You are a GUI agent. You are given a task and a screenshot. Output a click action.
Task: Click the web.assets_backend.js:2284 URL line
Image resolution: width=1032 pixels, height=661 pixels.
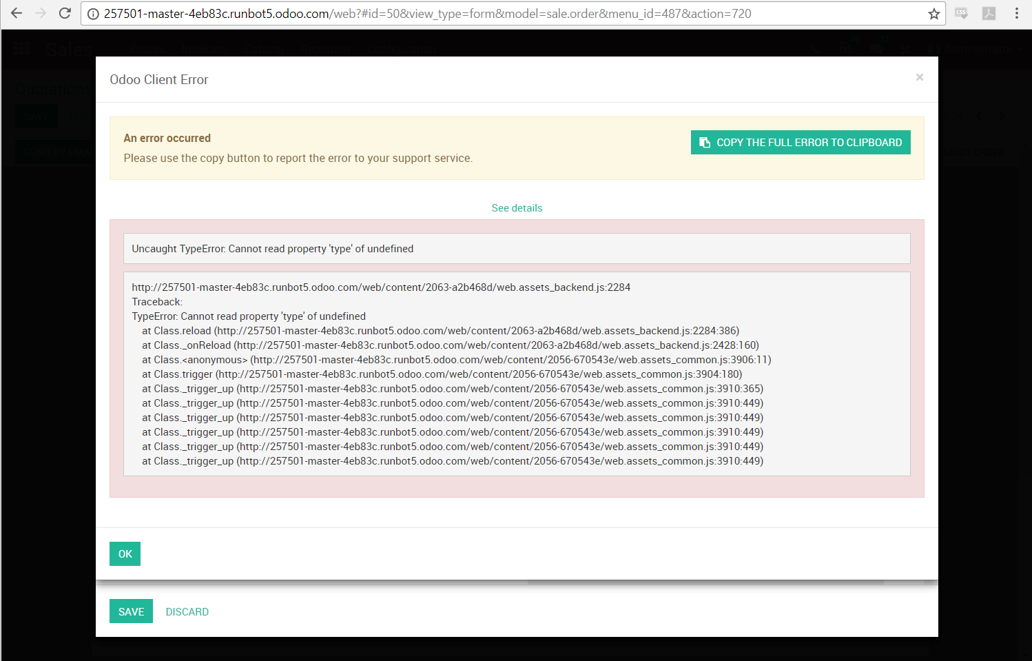click(381, 287)
